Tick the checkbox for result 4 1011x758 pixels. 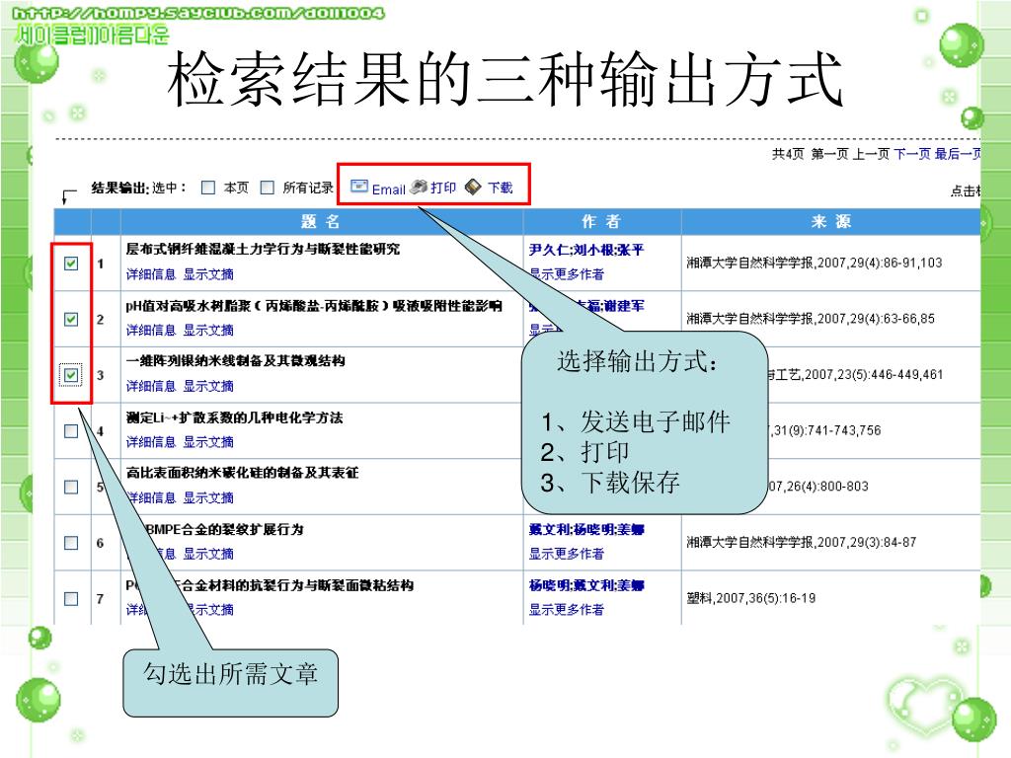[71, 431]
